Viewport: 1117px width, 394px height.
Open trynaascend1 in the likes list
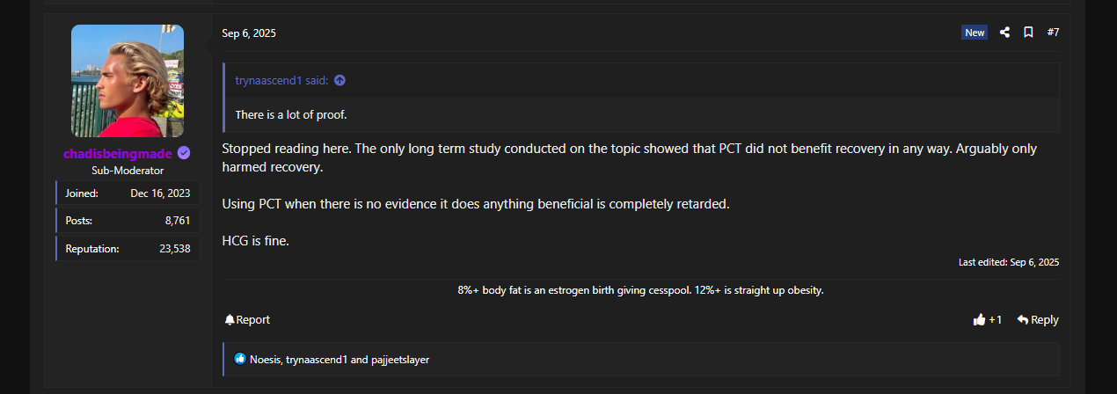317,360
